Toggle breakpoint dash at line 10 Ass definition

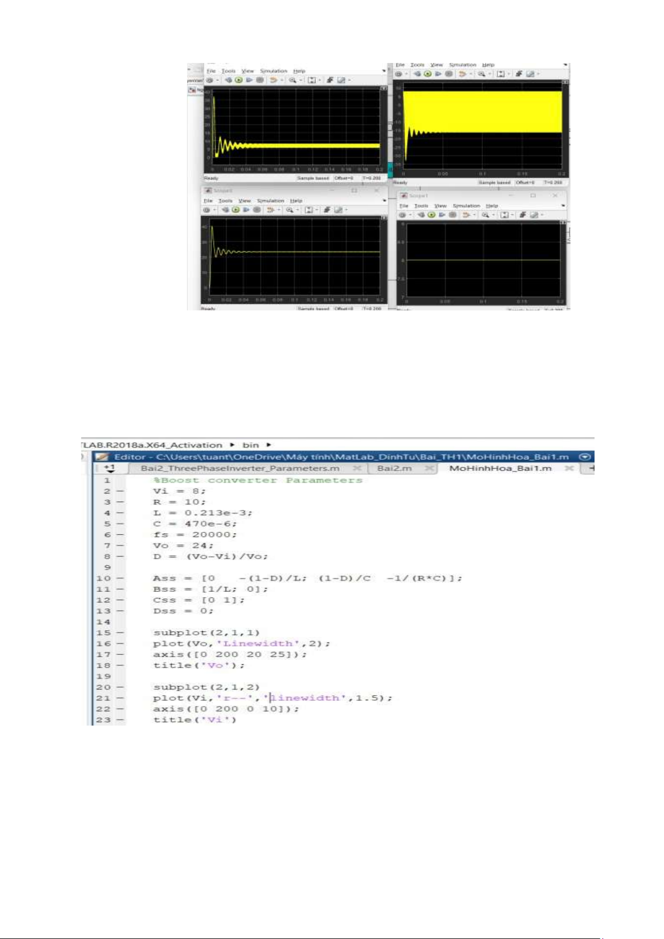[x=121, y=578]
